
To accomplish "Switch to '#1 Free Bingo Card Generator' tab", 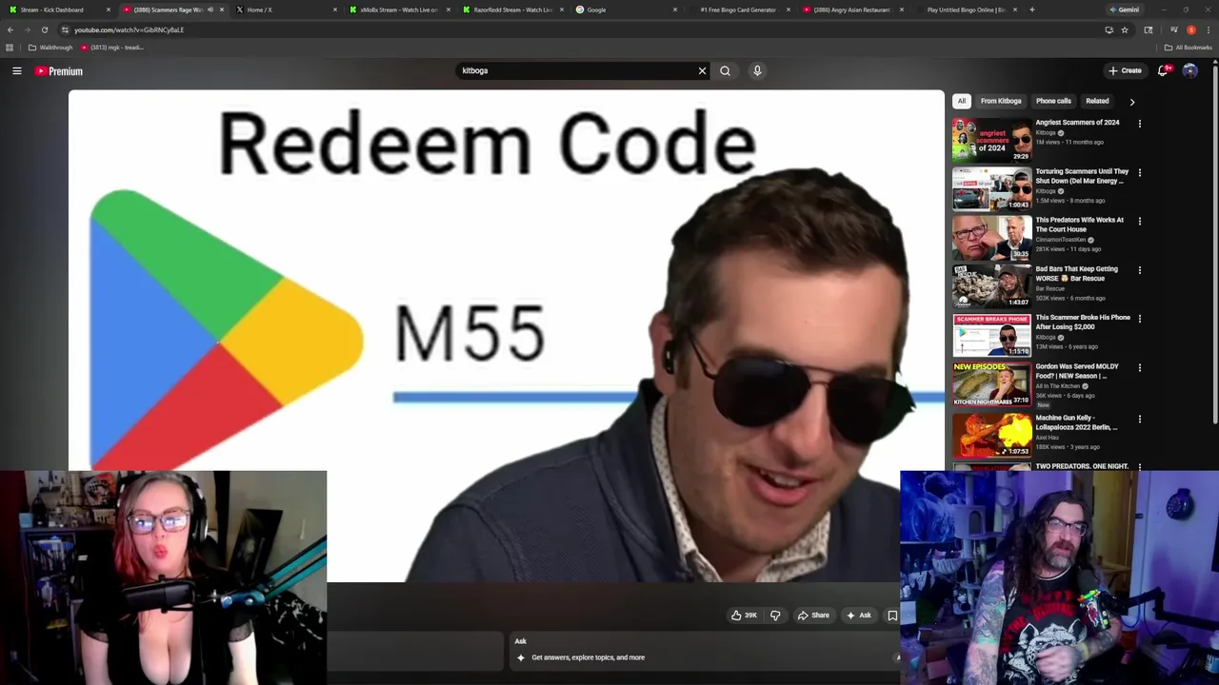I will pyautogui.click(x=738, y=10).
